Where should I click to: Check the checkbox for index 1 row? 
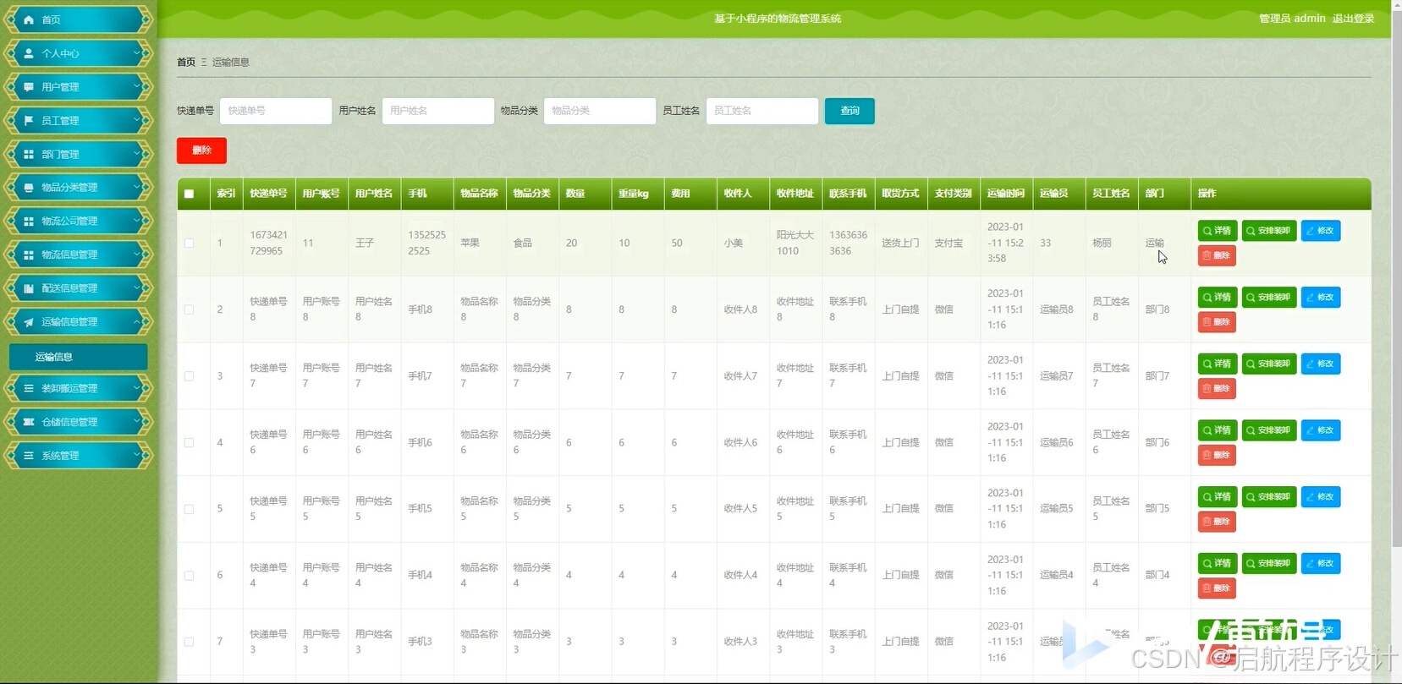(x=189, y=243)
